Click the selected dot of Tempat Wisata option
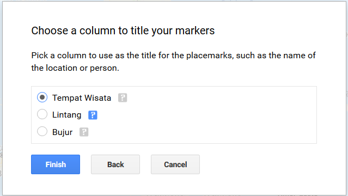 42,97
